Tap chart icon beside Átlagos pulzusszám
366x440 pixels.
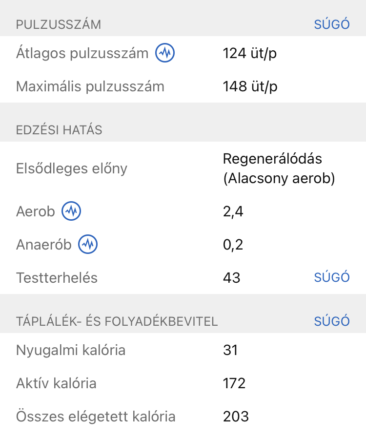pos(165,53)
